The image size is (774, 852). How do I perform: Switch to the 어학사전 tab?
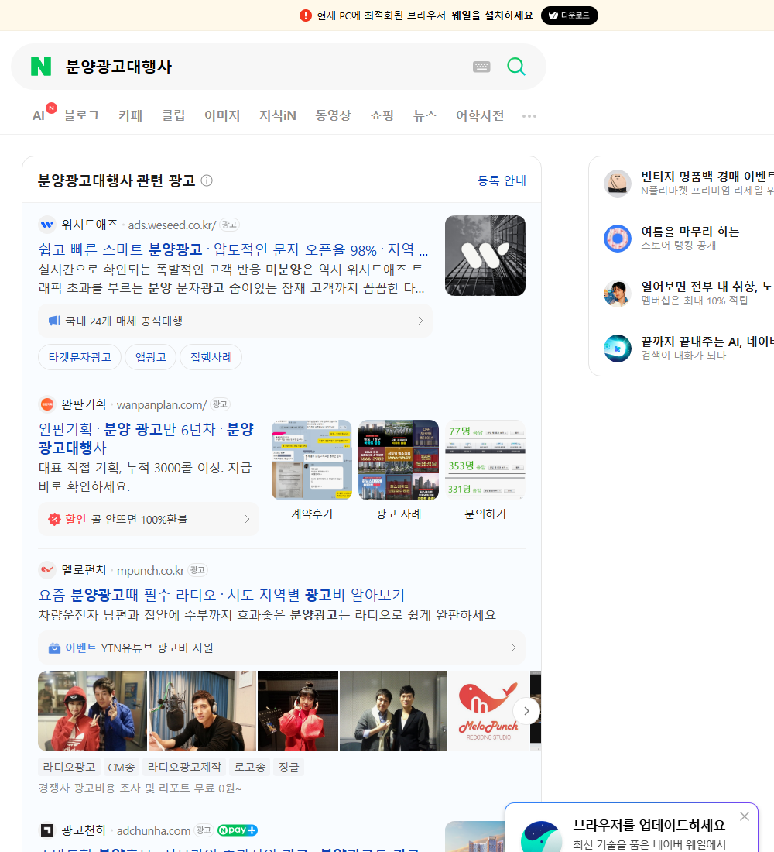coord(480,115)
